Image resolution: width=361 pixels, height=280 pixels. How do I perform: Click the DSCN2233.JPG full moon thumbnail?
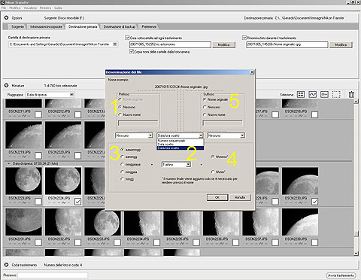click(103, 222)
